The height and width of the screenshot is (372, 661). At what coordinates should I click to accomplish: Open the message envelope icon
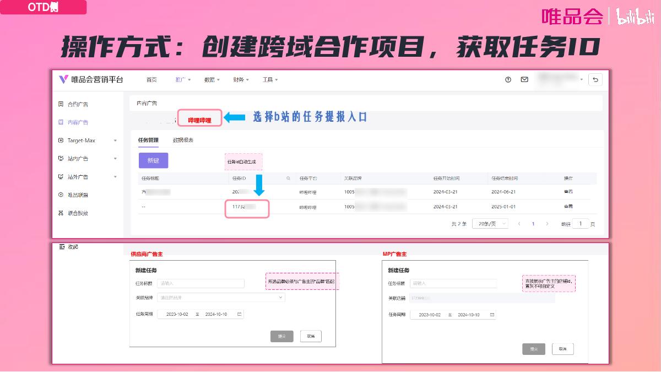(524, 79)
